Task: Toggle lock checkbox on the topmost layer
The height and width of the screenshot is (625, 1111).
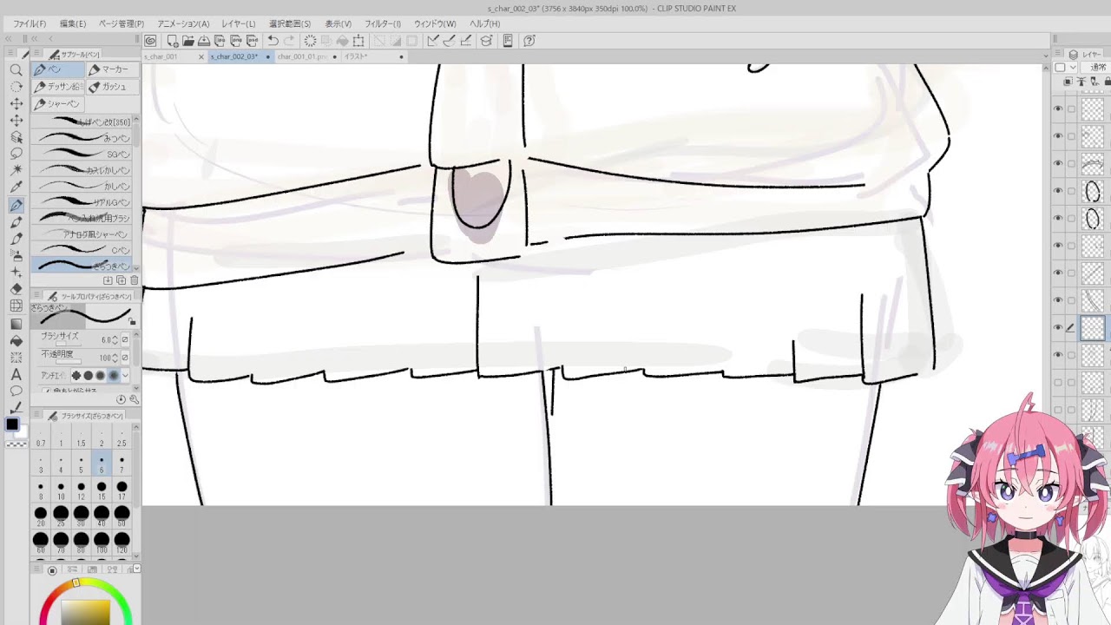Action: pyautogui.click(x=1071, y=109)
